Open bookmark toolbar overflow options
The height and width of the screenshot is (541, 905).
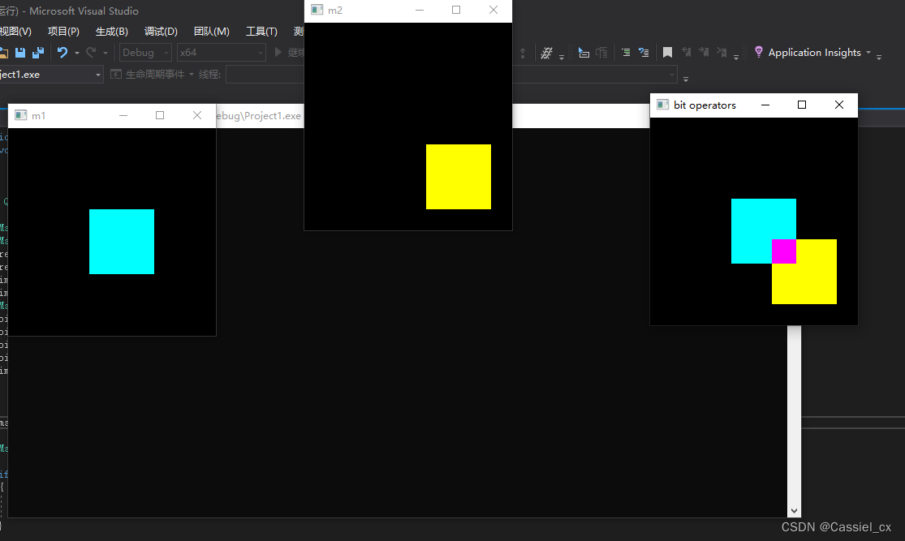[736, 57]
